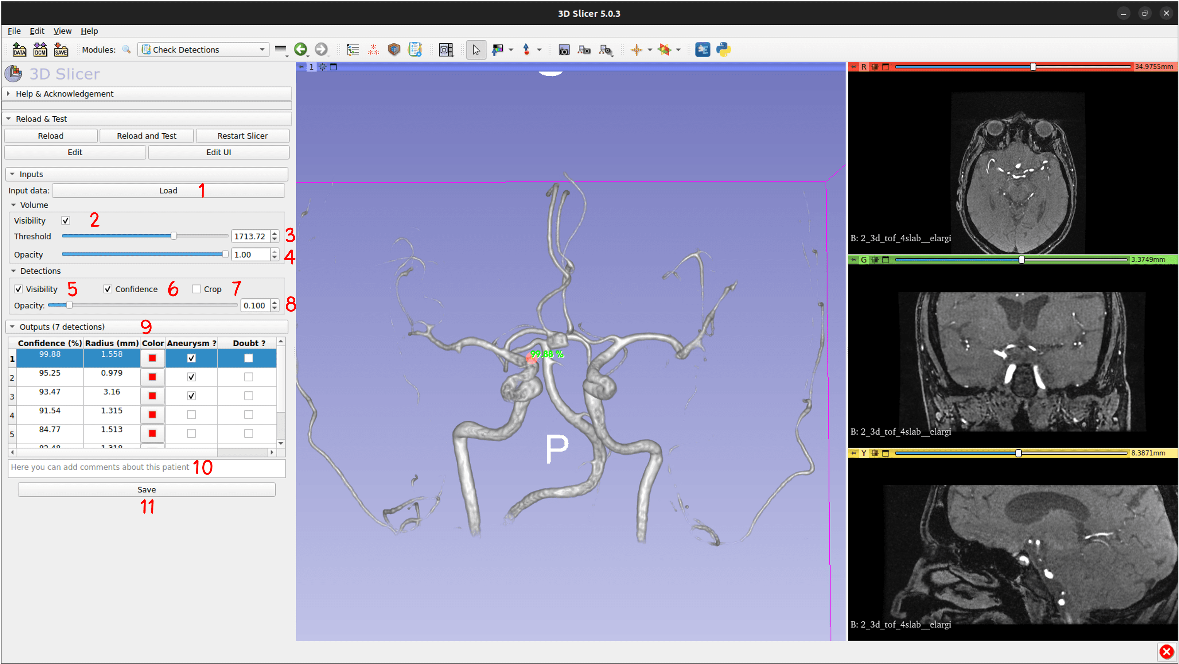
Task: Click the DCM import icon
Action: coord(40,49)
